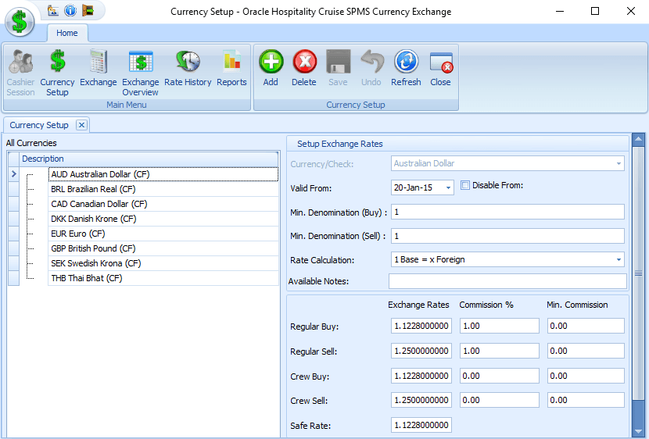Edit Crew Sell exchange rate field
Viewport: 649px width, 439px height.
(421, 400)
